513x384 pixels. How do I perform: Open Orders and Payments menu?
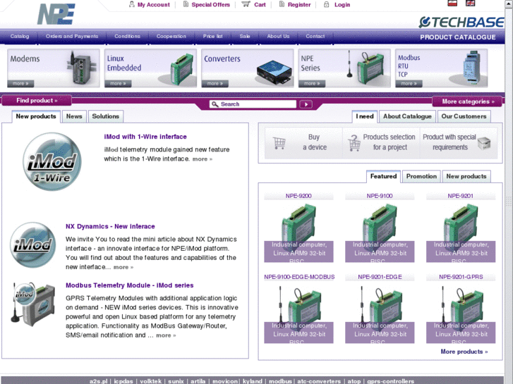click(72, 36)
